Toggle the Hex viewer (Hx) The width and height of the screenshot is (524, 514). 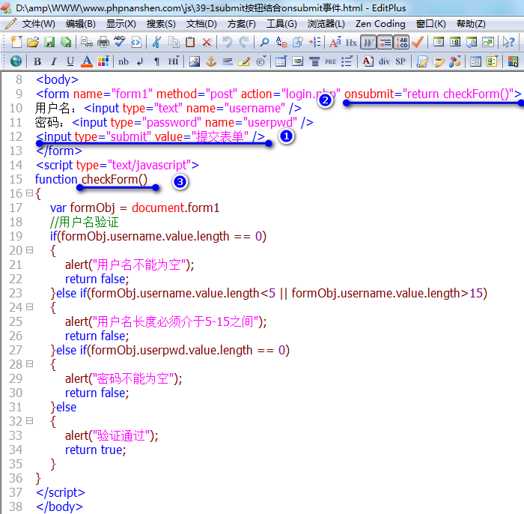tap(351, 42)
